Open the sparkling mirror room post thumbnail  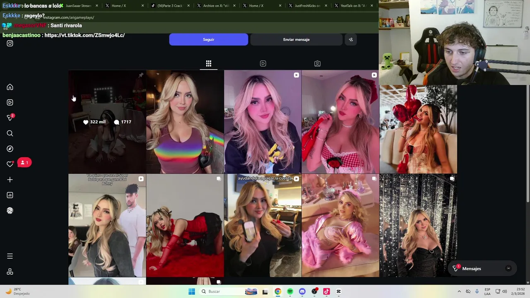(418, 226)
